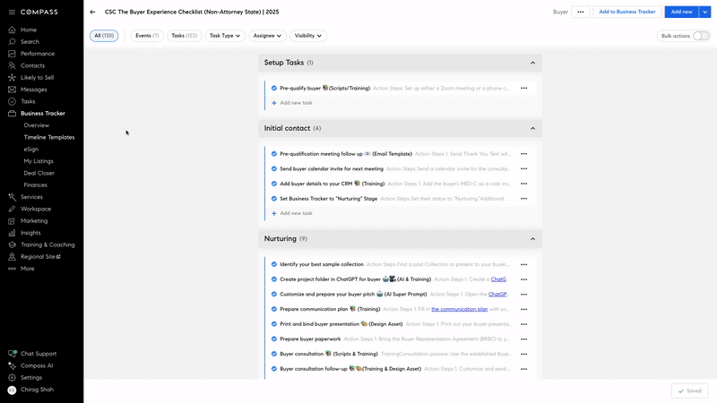Toggle checkmark for Identify your best sample collection
The height and width of the screenshot is (403, 717).
[x=274, y=264]
